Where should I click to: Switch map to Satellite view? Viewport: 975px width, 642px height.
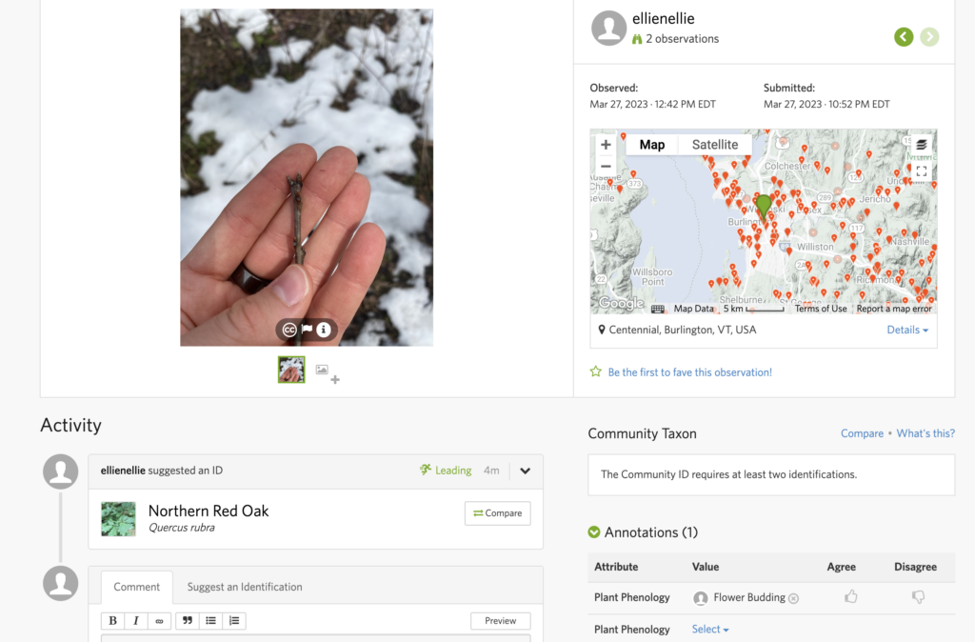[x=714, y=145]
